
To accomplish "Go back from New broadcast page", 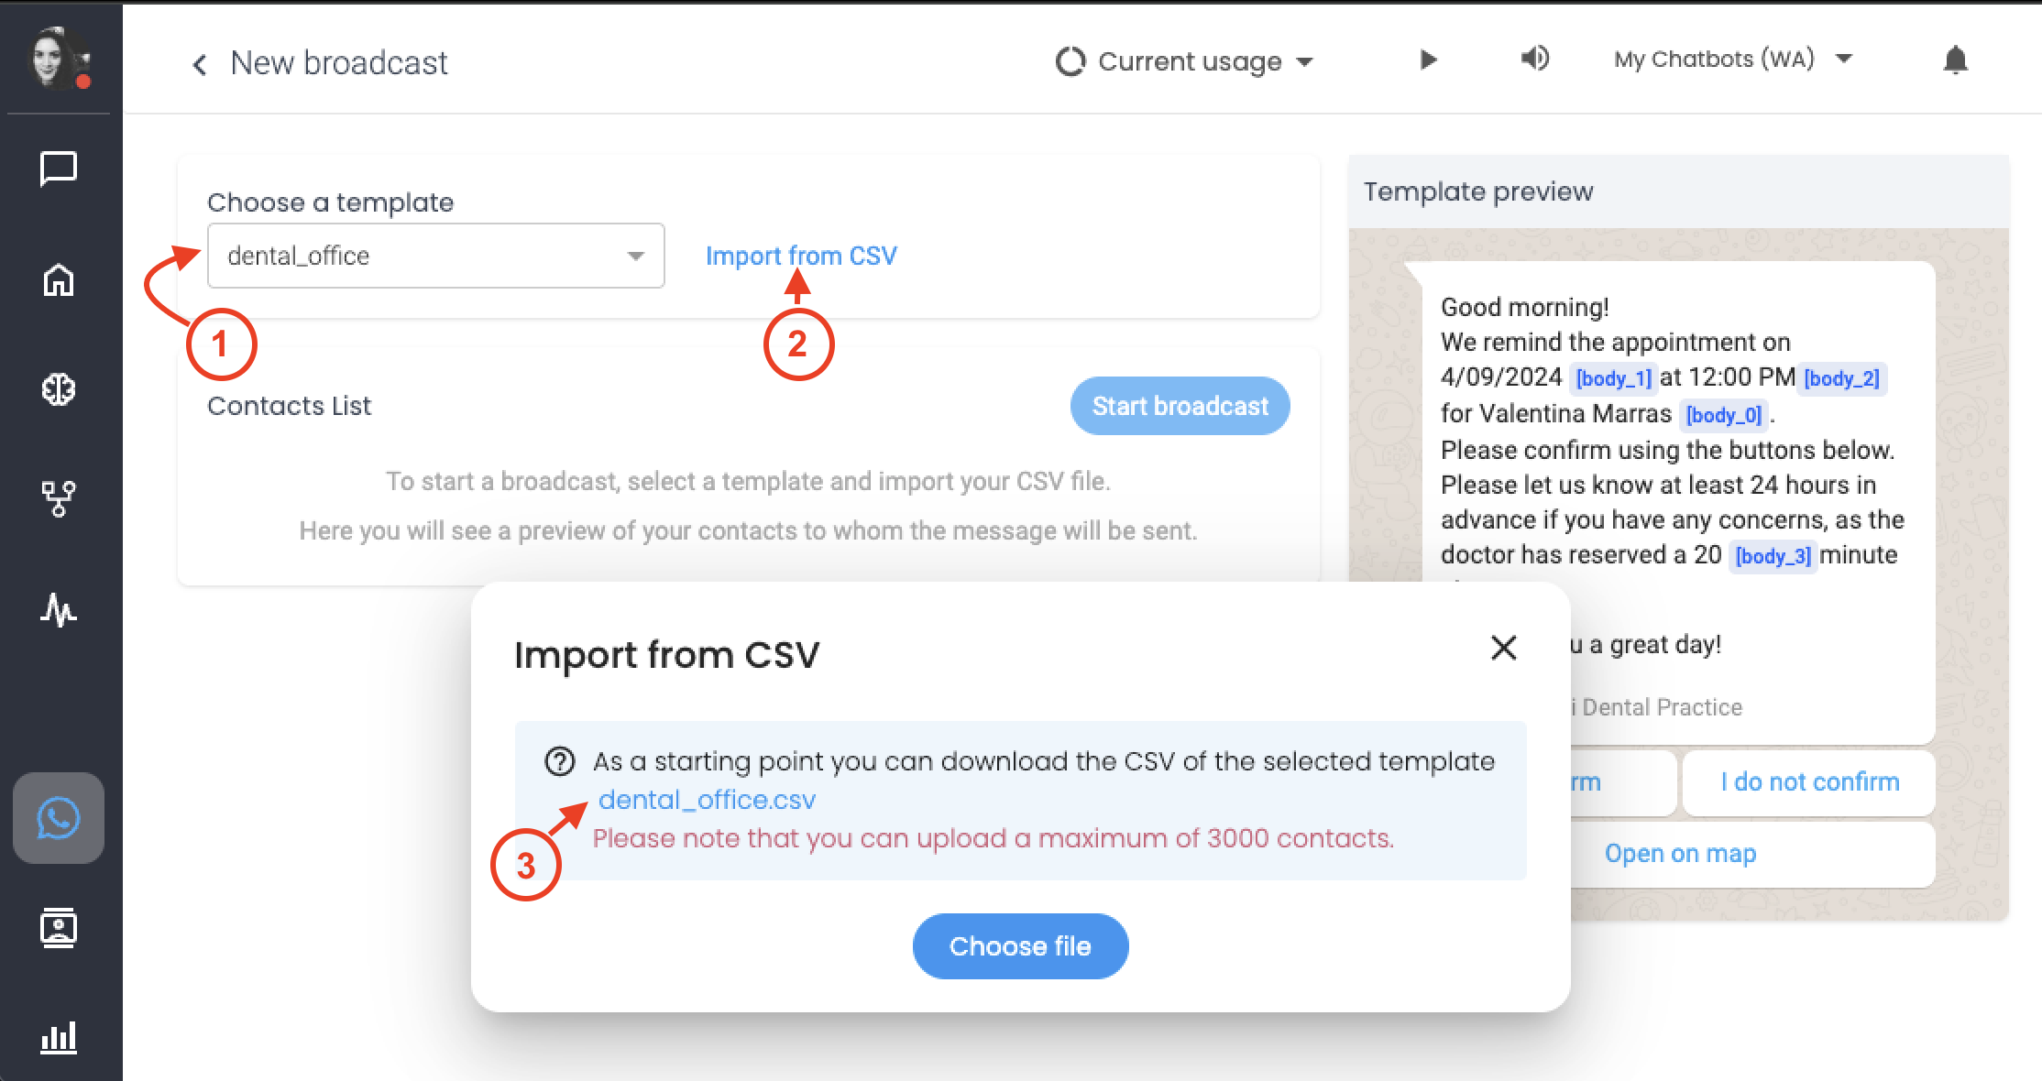I will [200, 64].
